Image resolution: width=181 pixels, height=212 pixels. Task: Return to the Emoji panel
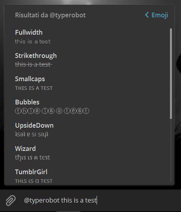[157, 15]
